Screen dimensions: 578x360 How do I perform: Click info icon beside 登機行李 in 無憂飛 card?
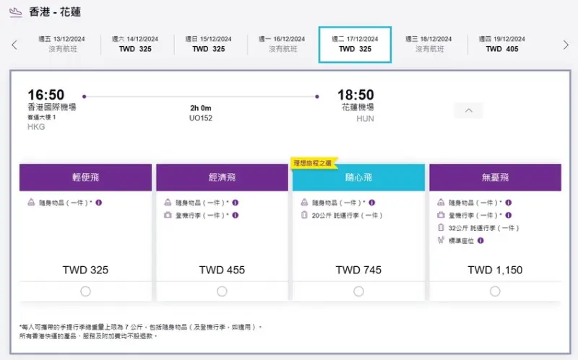pos(509,215)
